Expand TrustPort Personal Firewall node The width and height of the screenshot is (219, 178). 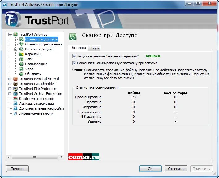click(x=10, y=79)
